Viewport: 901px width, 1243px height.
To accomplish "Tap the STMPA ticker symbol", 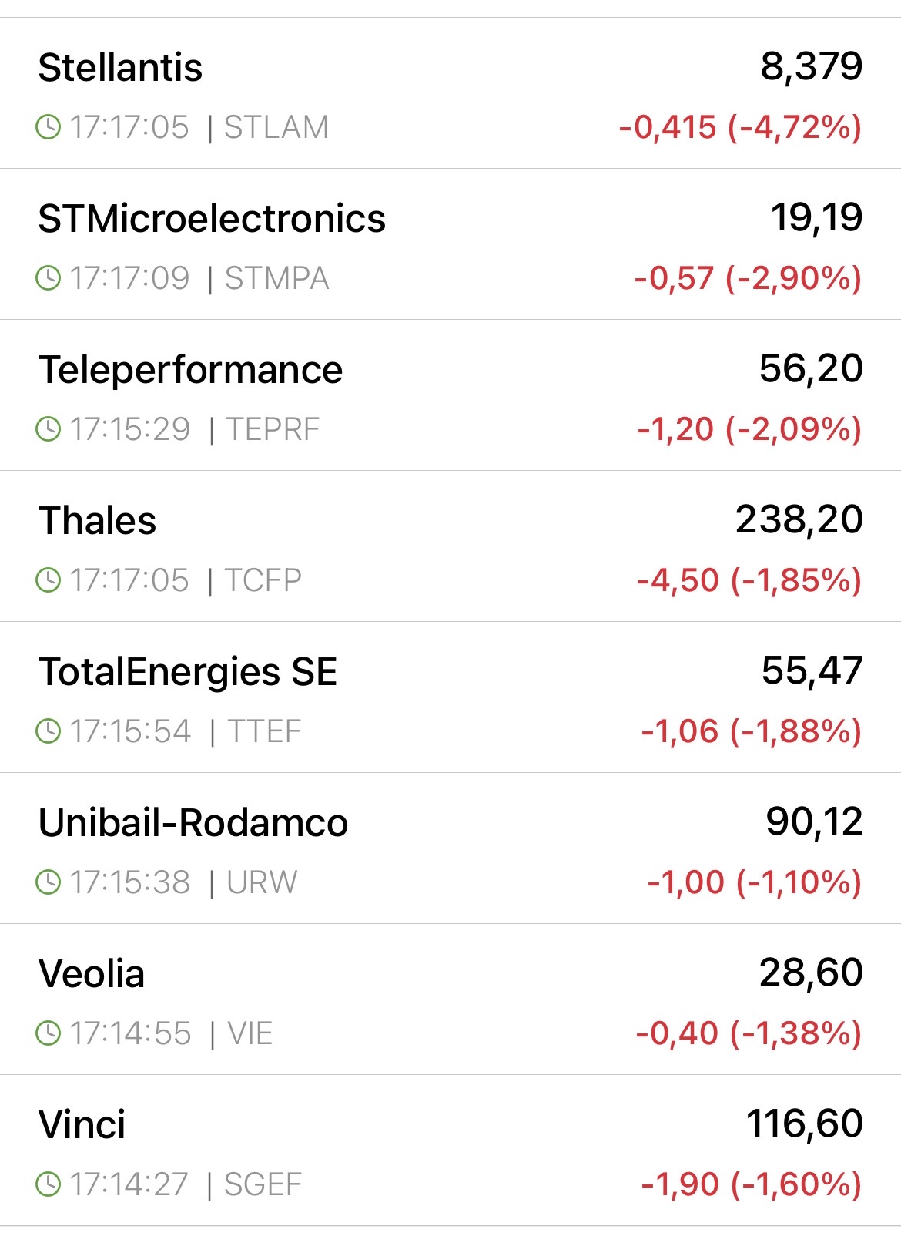I will tap(276, 278).
